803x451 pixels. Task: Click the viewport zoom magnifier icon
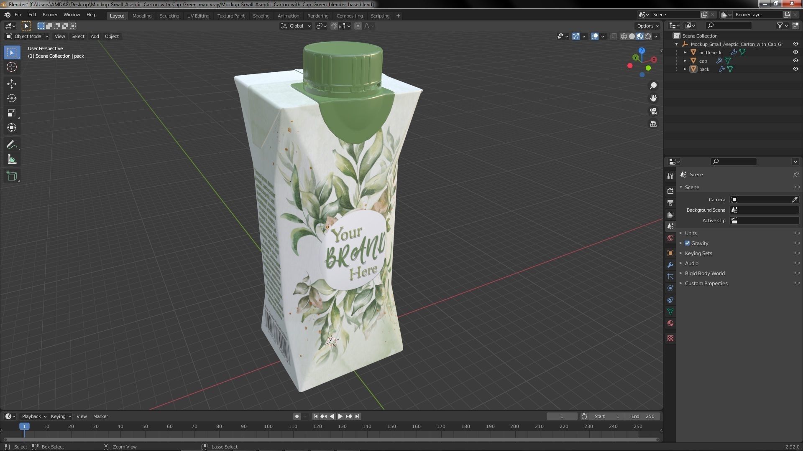(x=653, y=86)
